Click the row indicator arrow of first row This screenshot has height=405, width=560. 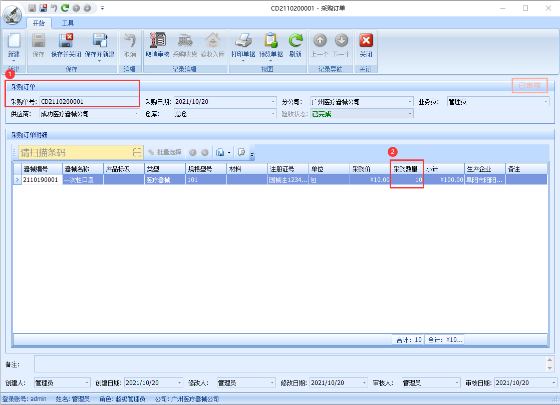[x=17, y=180]
